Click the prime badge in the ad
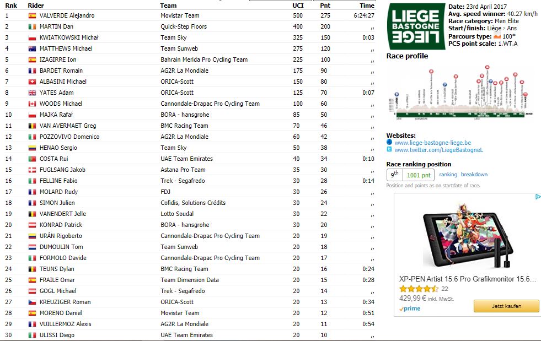Viewport: 541px width, 341px height. tap(410, 308)
